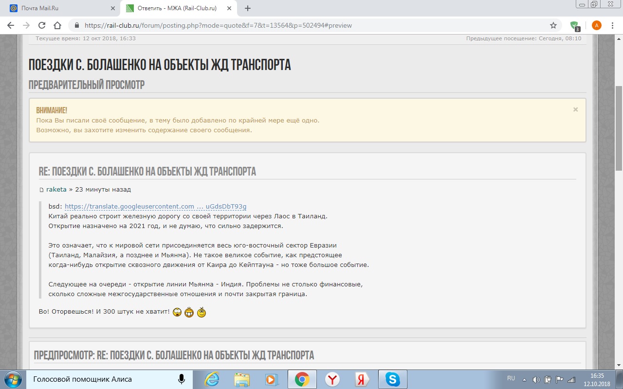Open Skype from the taskbar
623x389 pixels.
point(392,379)
